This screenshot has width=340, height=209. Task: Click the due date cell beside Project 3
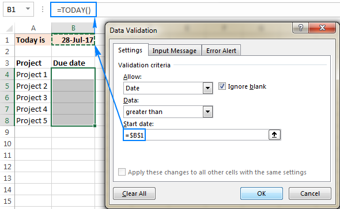[73, 97]
